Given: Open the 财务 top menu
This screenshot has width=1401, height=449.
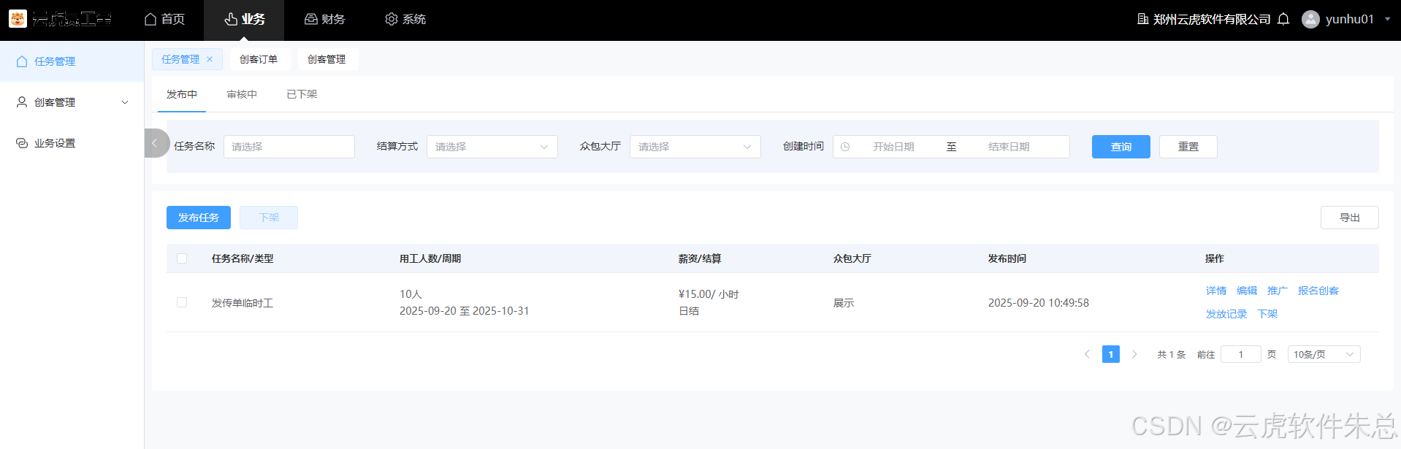Looking at the screenshot, I should (x=324, y=19).
